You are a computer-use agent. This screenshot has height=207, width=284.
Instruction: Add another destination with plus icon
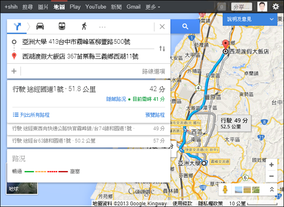click(14, 71)
